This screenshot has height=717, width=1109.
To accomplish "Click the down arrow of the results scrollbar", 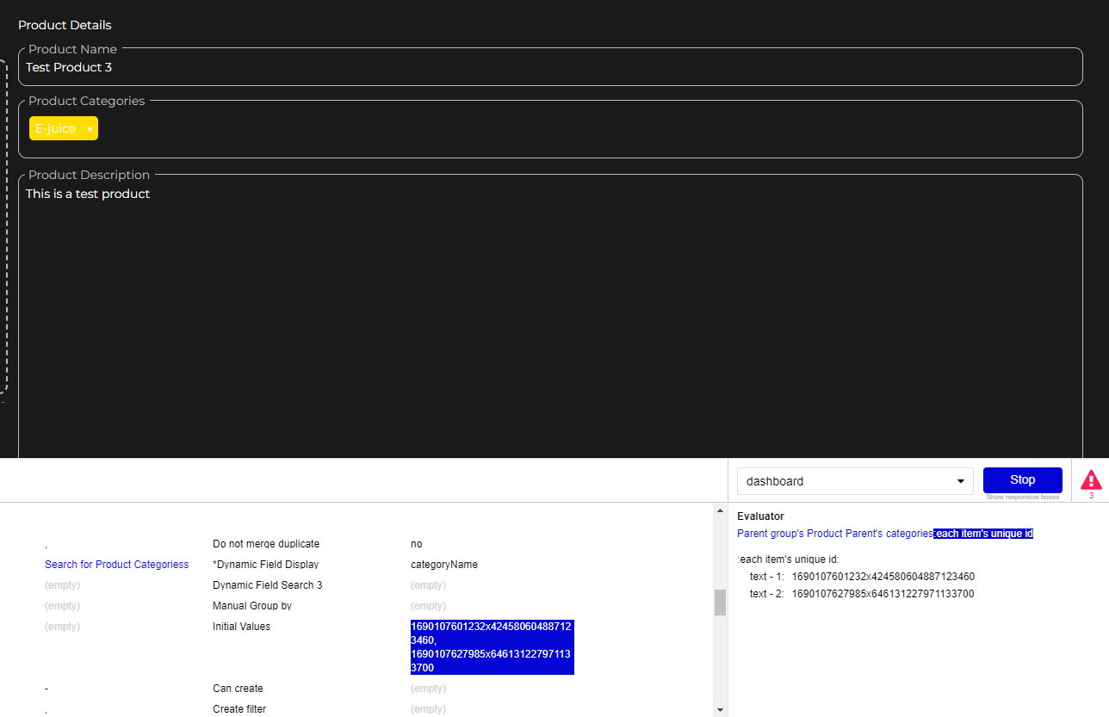I will click(x=720, y=708).
